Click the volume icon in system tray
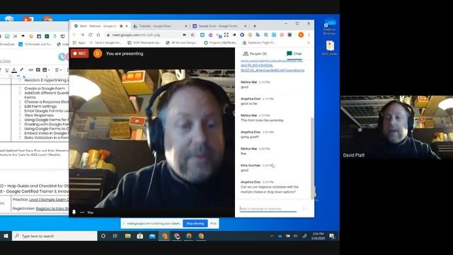 click(296, 236)
